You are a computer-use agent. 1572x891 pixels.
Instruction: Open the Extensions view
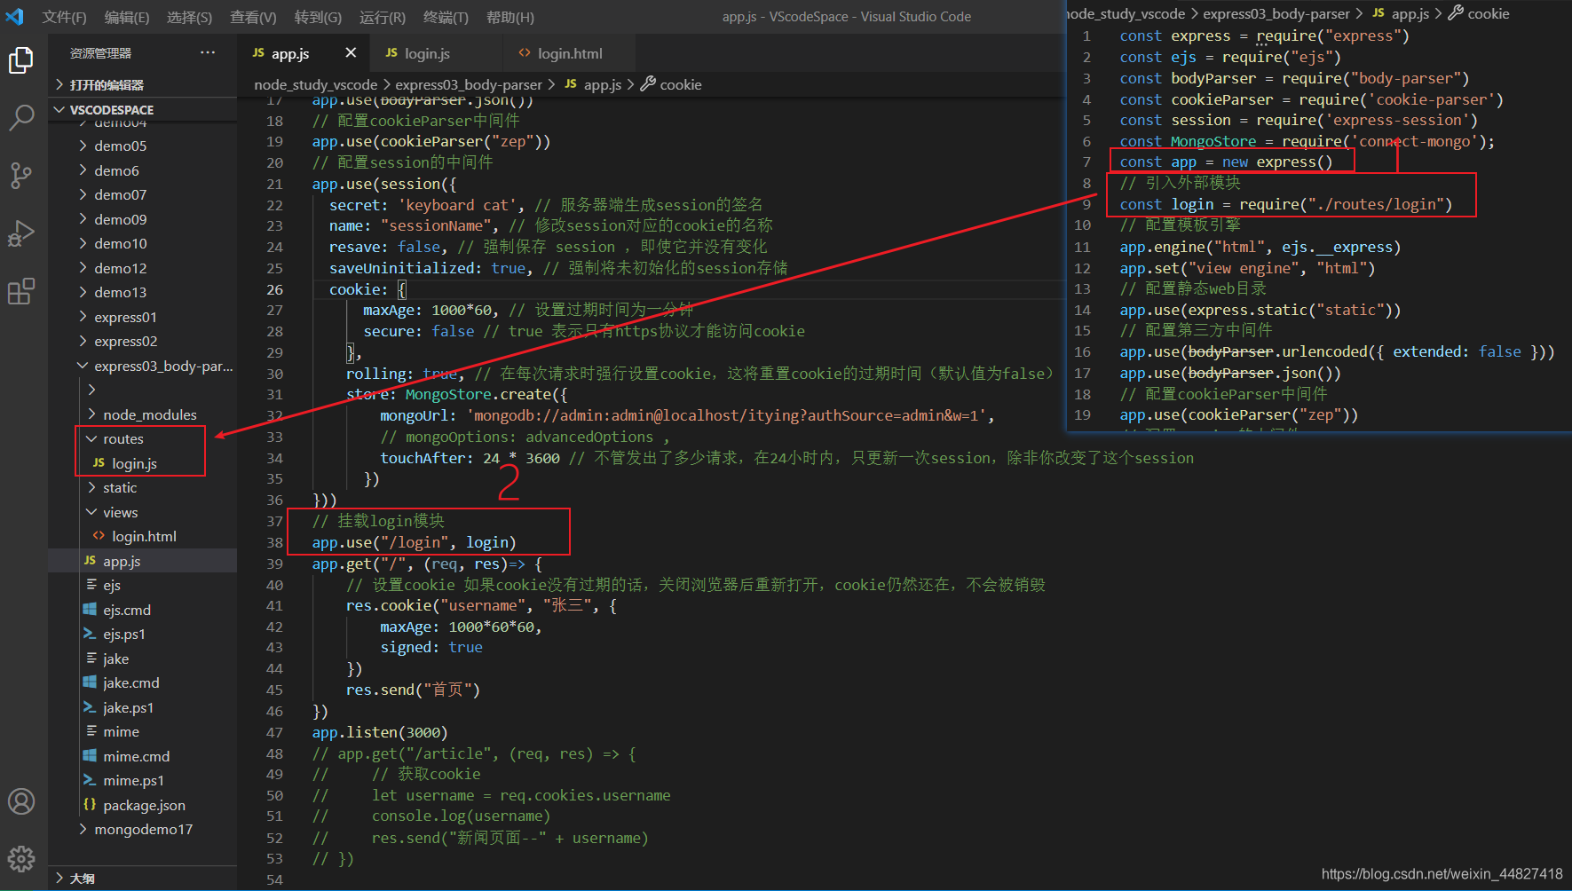click(x=21, y=291)
